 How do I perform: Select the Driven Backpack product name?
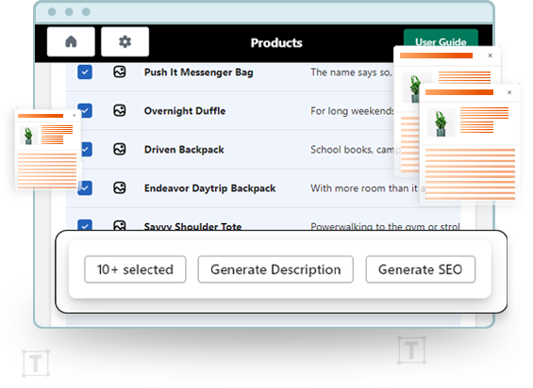(x=184, y=150)
